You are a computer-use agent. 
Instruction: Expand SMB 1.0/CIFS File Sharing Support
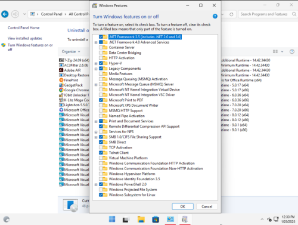96,137
